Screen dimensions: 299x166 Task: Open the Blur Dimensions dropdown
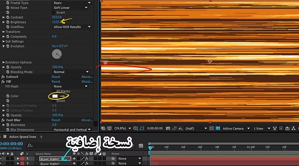tap(72, 129)
